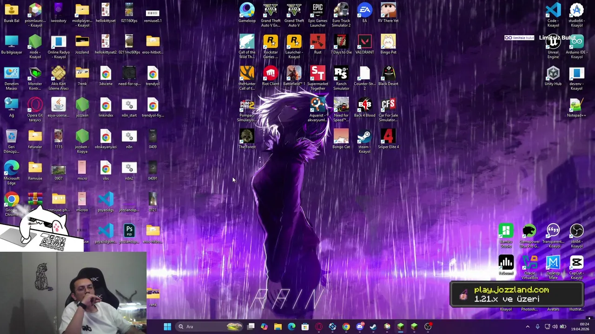595x334 pixels.
Task: Select the Opera GX tarayıcı icon
Action: pos(35,109)
